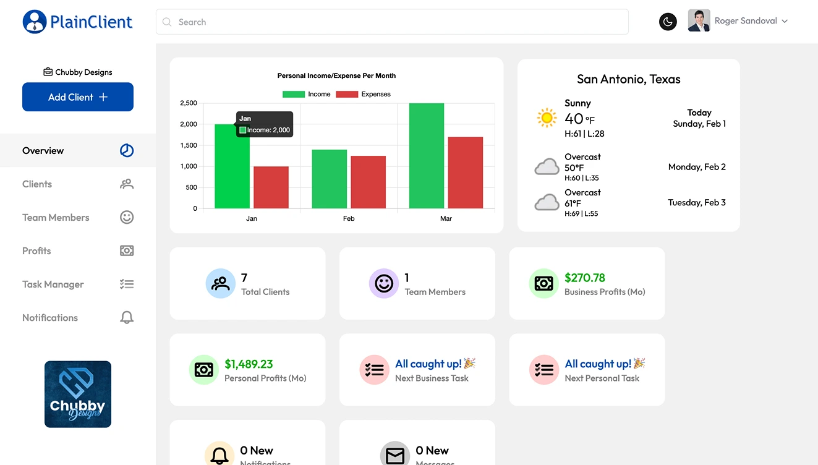
Task: Open the Overview section from the sidebar
Action: pos(43,150)
